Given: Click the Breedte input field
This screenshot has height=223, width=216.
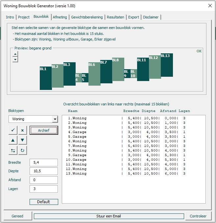Looking at the screenshot, I should click(44, 162).
